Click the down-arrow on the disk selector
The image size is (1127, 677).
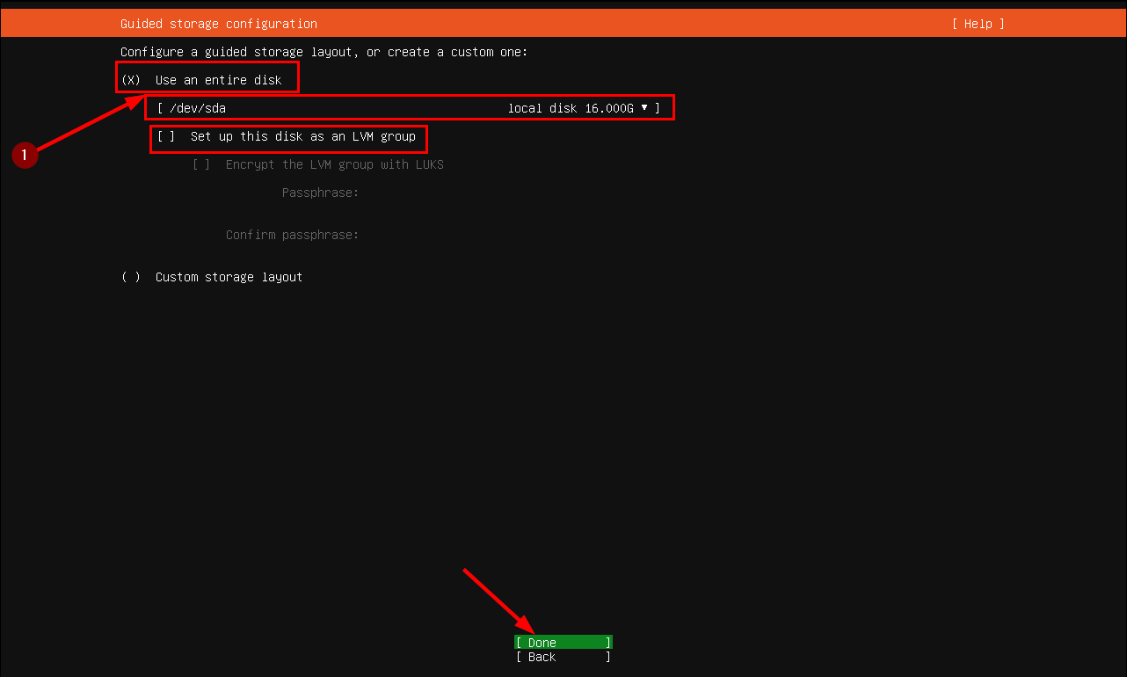click(644, 108)
